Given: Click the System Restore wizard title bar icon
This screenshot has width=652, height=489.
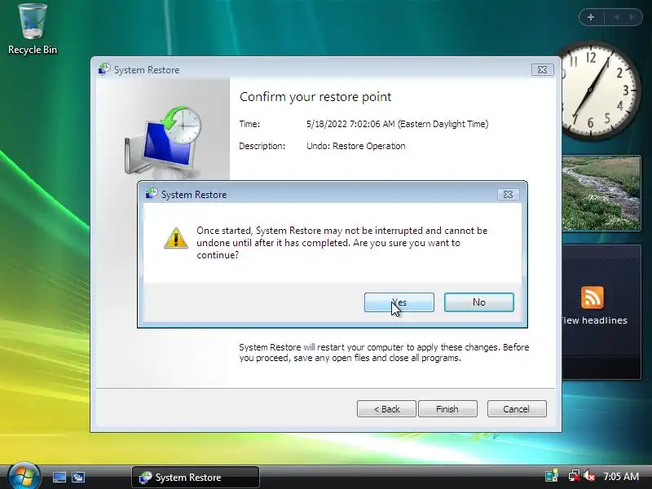Looking at the screenshot, I should point(104,69).
